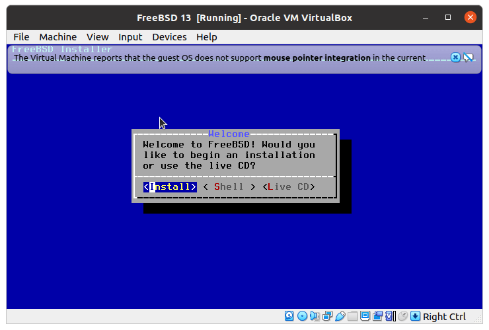Click the recording status icon
Image resolution: width=489 pixels, height=330 pixels.
pyautogui.click(x=377, y=316)
